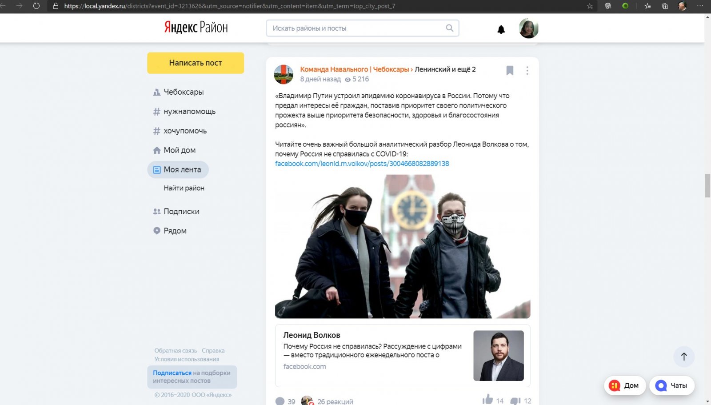Click the notifications bell icon
This screenshot has height=405, width=711.
501,29
